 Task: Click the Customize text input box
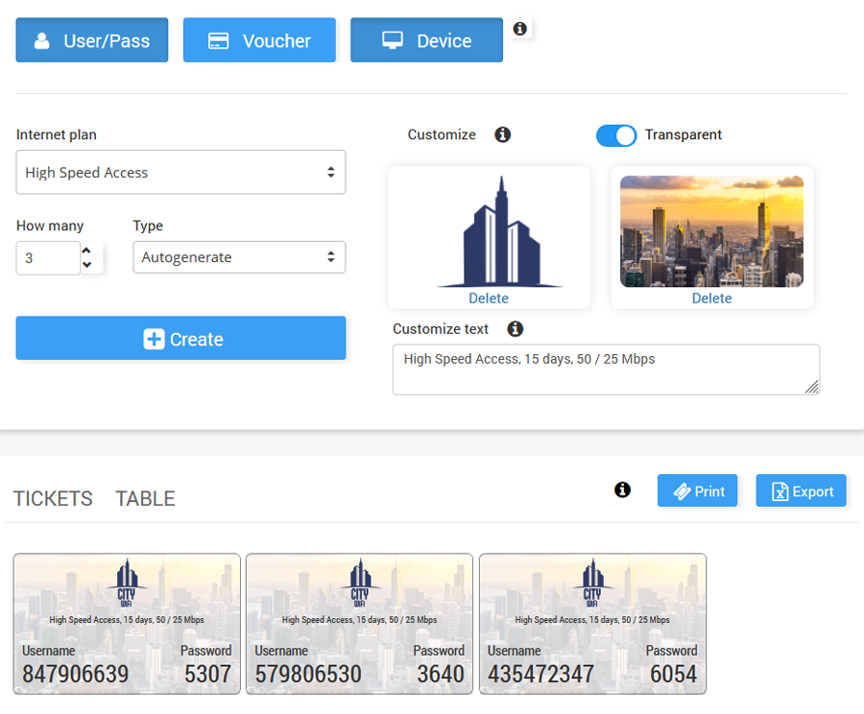click(606, 369)
